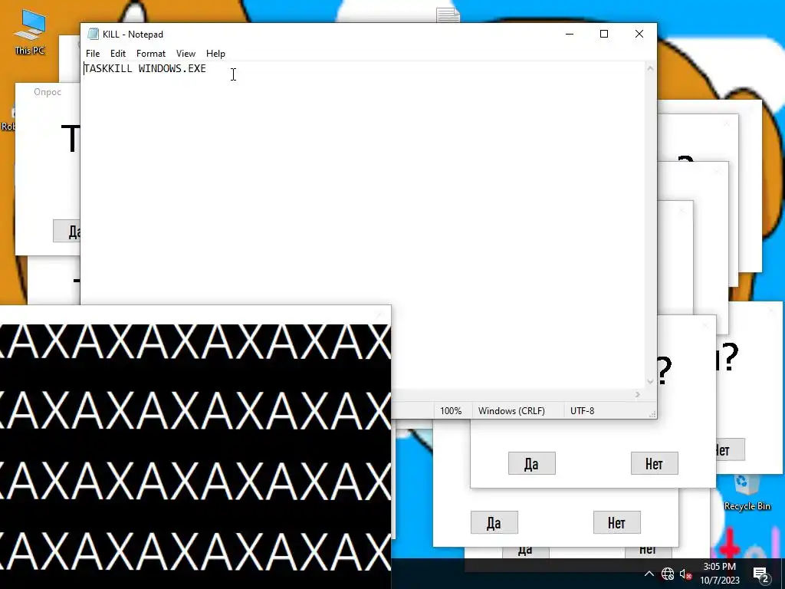Click Нет in the topmost dialog under Notepad
Screen dimensions: 785x589
coord(655,463)
